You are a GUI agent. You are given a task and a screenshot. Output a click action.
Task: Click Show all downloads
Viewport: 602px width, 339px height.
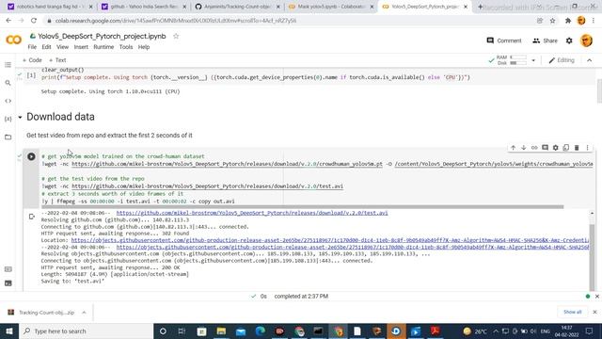(x=572, y=312)
